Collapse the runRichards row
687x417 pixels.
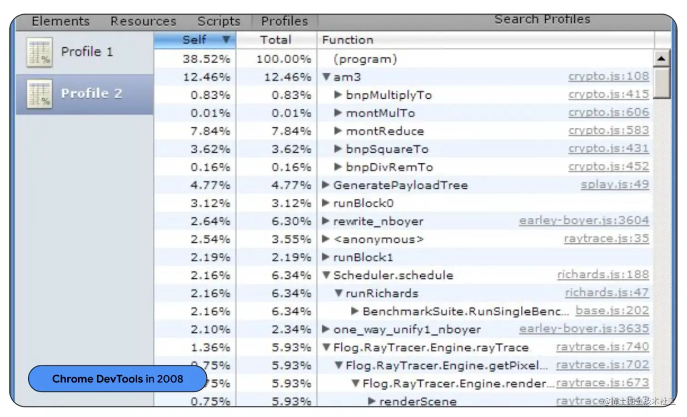[x=338, y=293]
